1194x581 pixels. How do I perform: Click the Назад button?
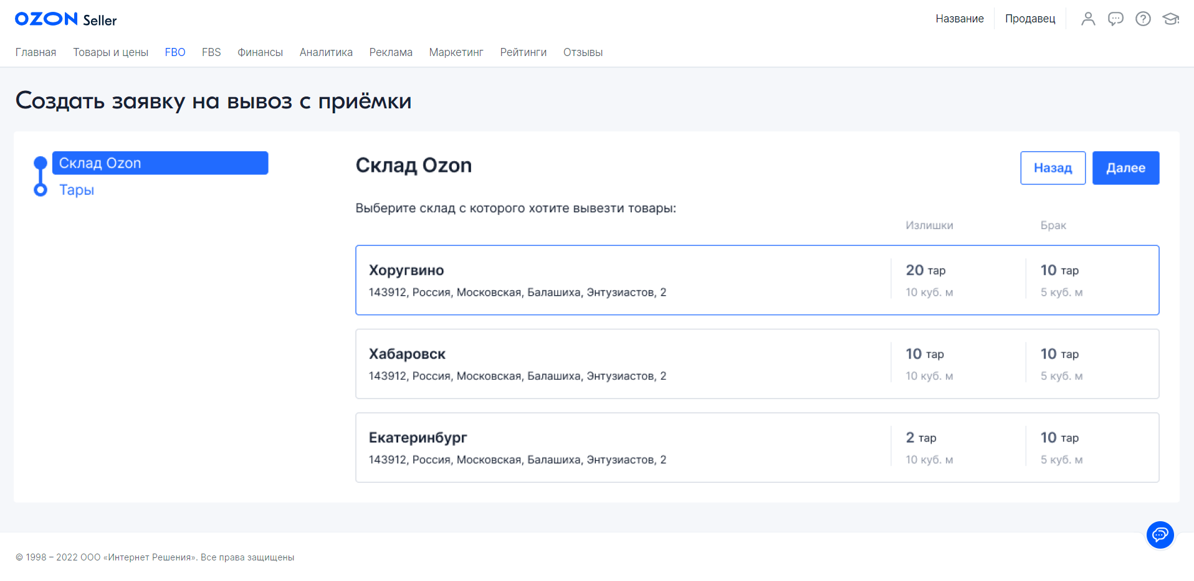point(1053,168)
